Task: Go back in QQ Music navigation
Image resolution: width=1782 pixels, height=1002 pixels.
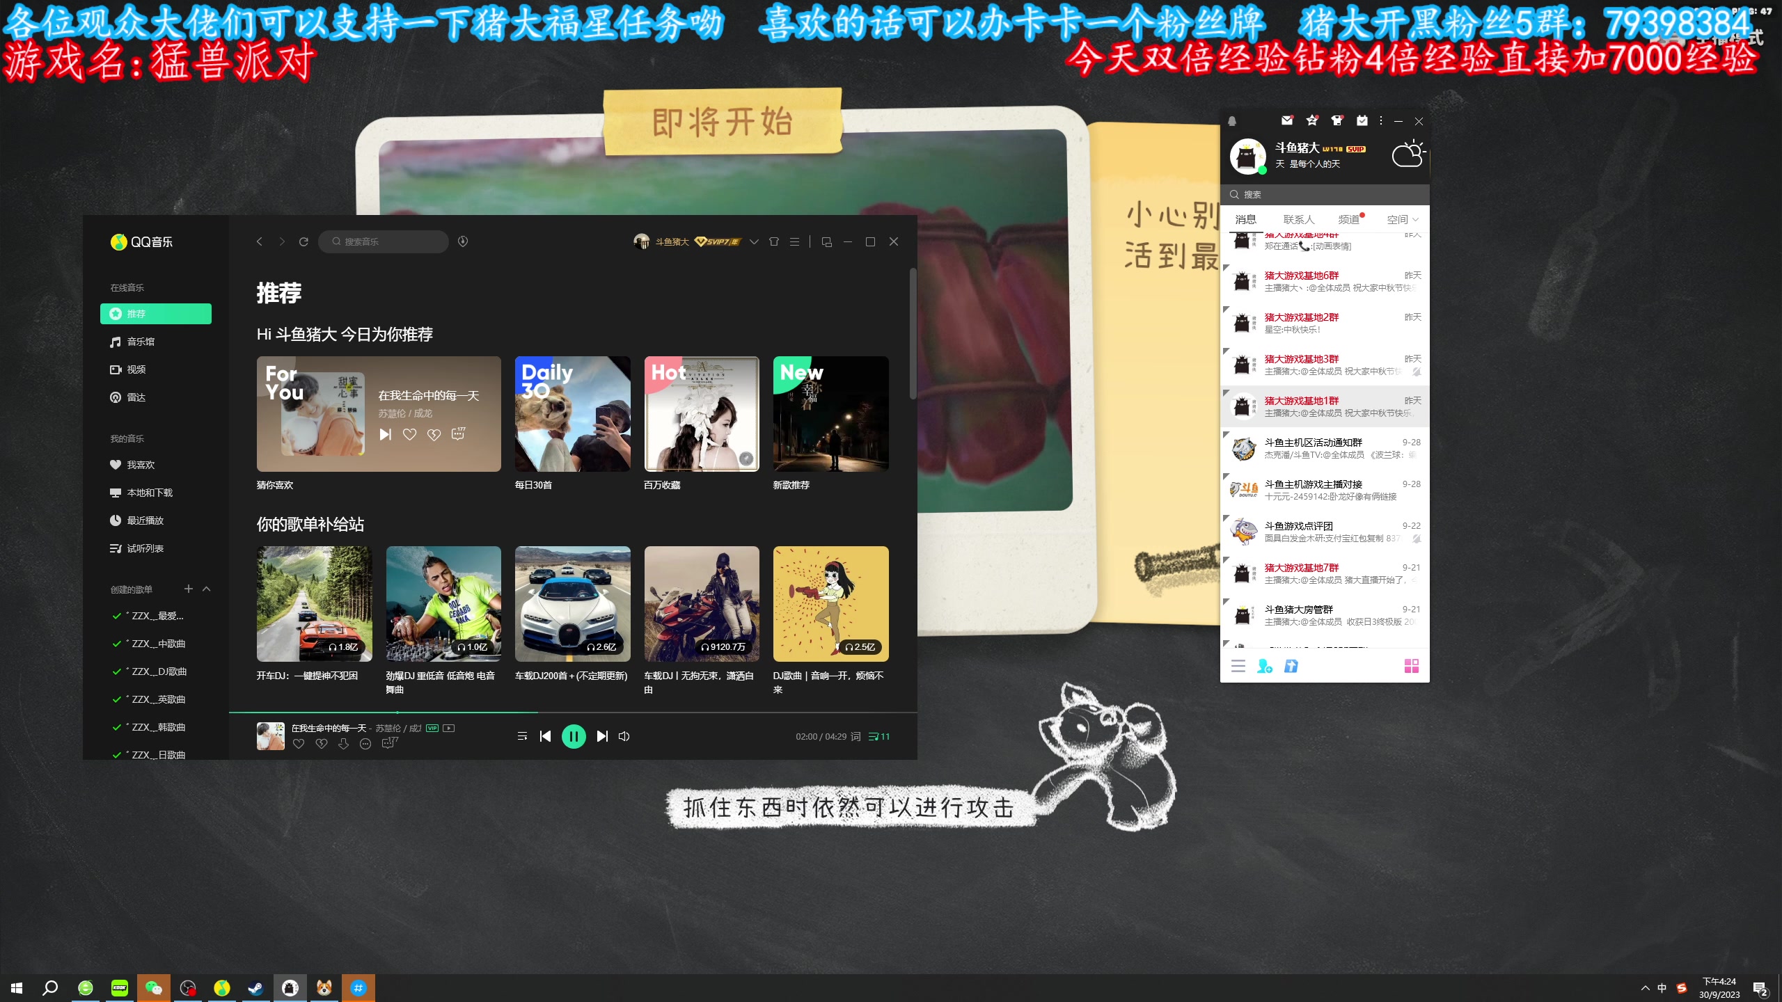Action: point(259,241)
